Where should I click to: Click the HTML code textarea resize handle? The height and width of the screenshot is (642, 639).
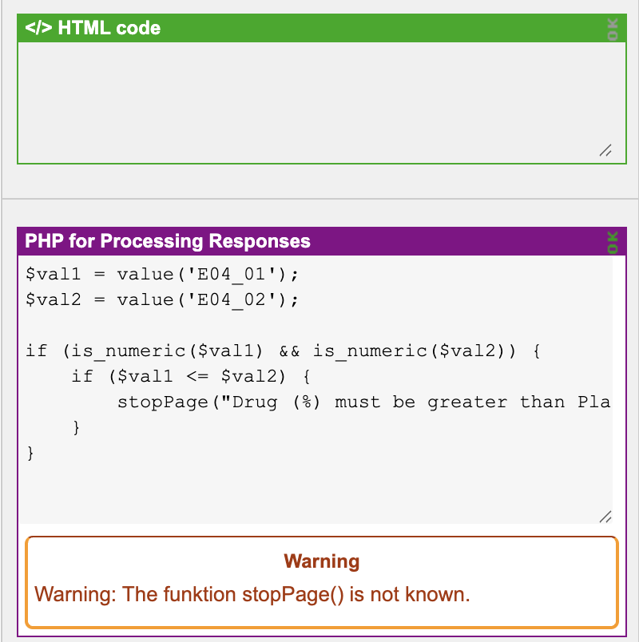point(605,150)
